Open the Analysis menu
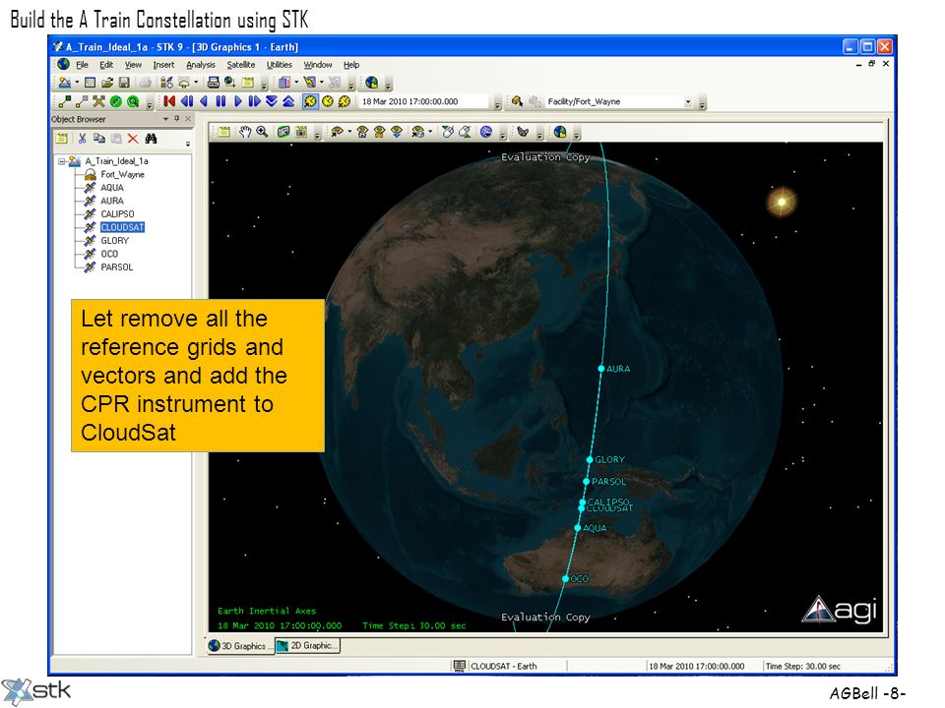Image resolution: width=945 pixels, height=708 pixels. click(x=200, y=65)
